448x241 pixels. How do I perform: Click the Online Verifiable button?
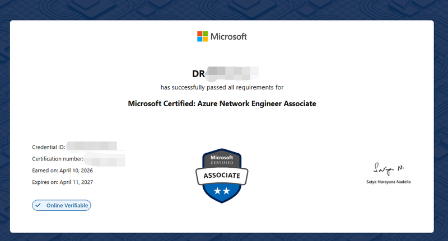(x=62, y=205)
